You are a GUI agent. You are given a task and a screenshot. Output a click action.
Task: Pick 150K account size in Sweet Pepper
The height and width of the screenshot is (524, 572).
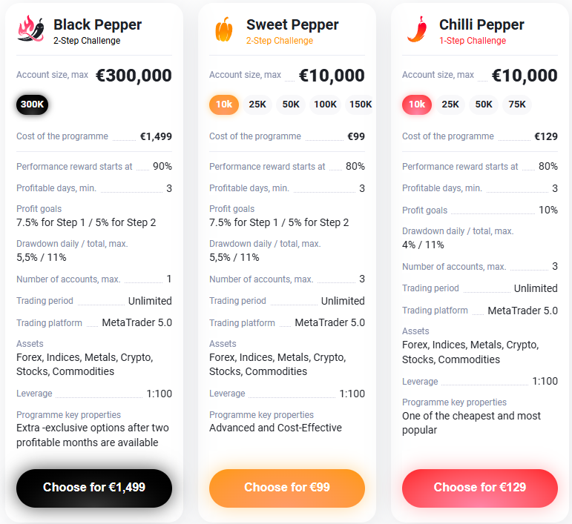click(x=360, y=105)
